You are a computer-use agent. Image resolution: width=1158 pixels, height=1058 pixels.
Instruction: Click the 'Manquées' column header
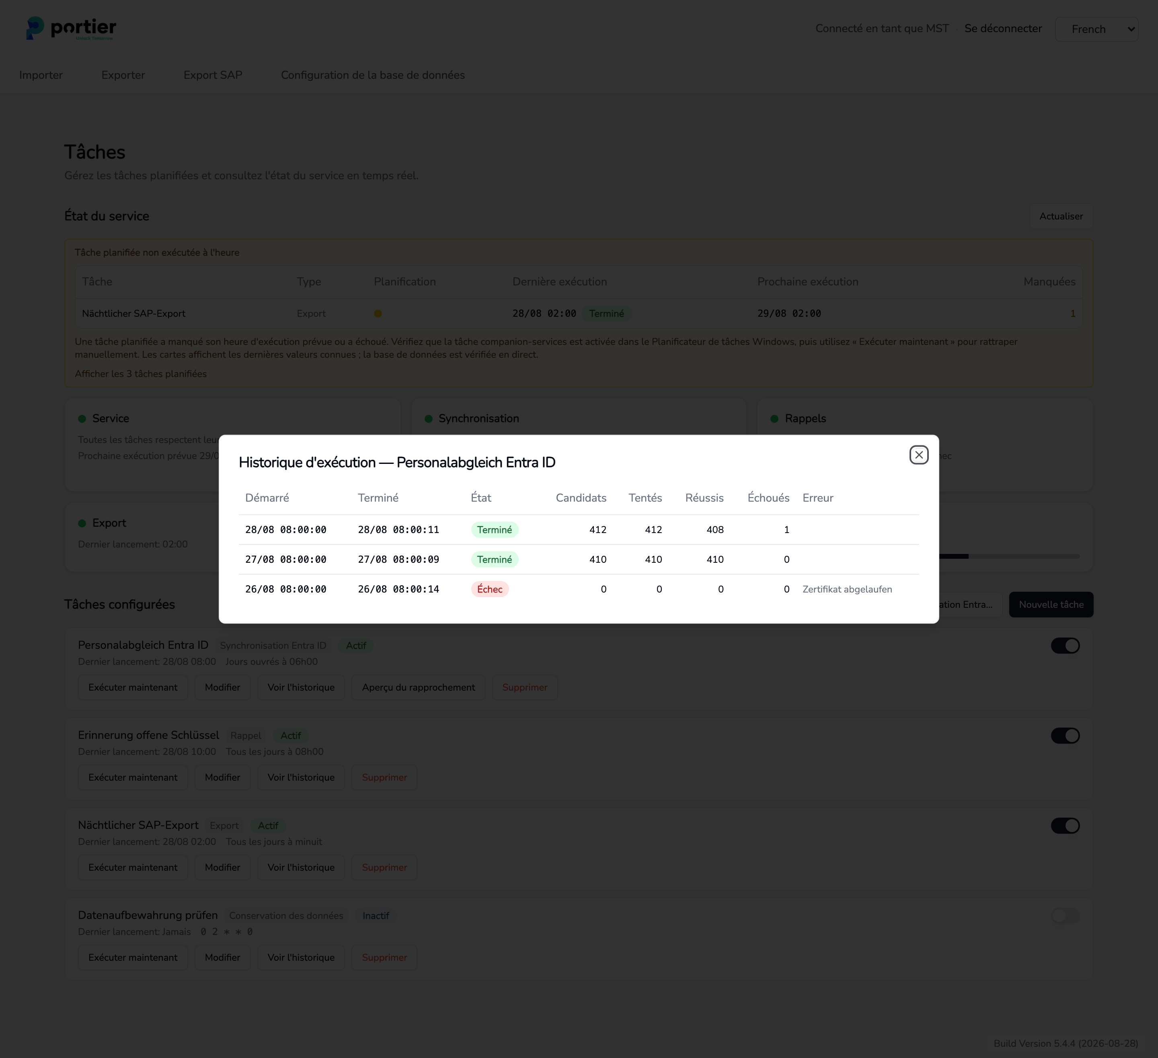coord(1049,282)
